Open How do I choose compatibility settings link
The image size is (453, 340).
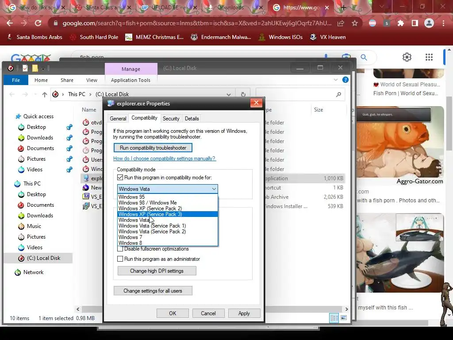pos(164,158)
